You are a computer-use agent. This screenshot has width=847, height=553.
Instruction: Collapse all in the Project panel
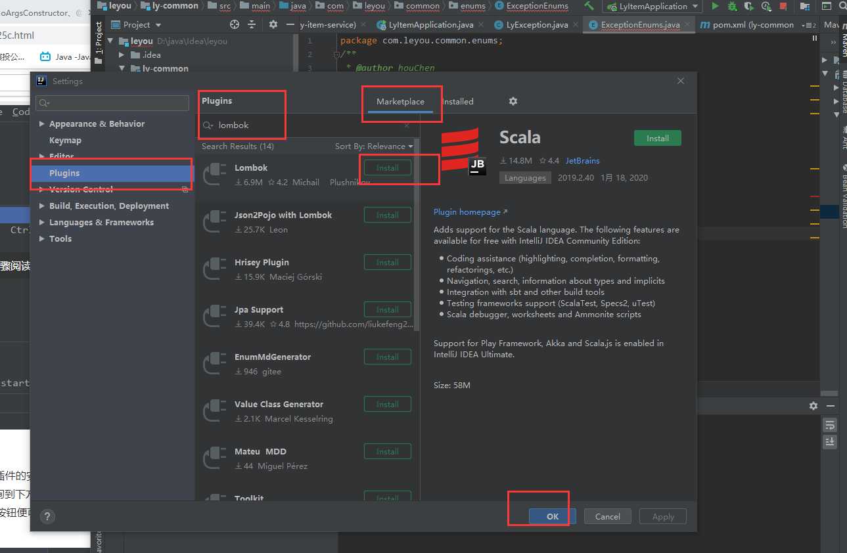click(253, 24)
